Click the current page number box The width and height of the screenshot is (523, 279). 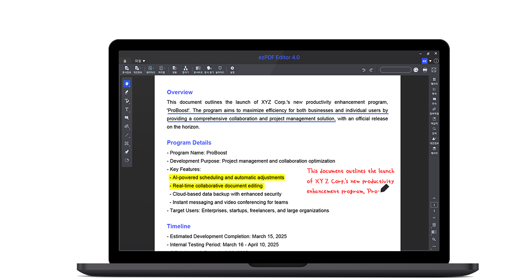(434, 204)
